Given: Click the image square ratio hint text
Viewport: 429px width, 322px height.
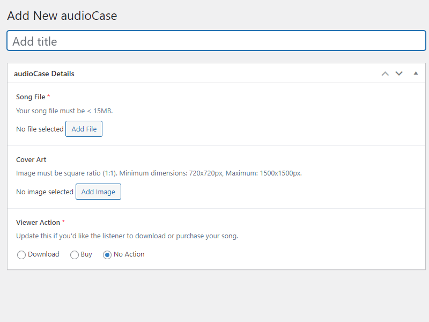Looking at the screenshot, I should coord(159,173).
